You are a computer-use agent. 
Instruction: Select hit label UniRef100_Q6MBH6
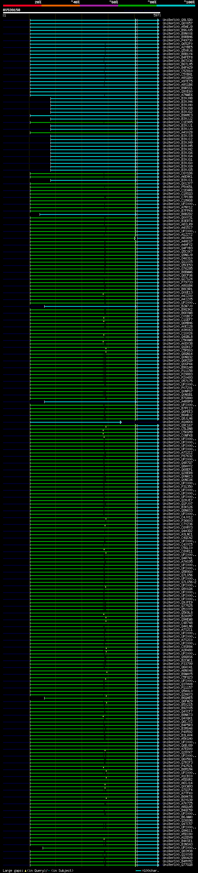coord(177,323)
